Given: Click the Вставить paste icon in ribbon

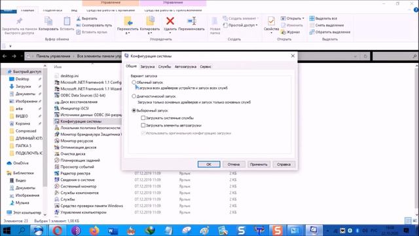Looking at the screenshot, I should pos(67,21).
